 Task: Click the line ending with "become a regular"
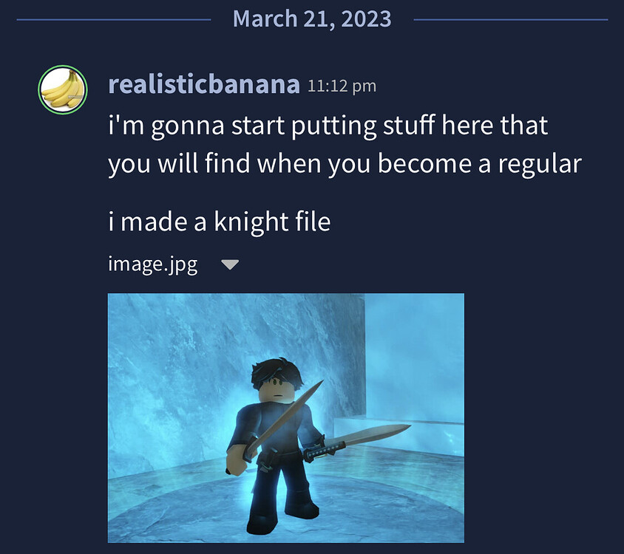pyautogui.click(x=345, y=164)
